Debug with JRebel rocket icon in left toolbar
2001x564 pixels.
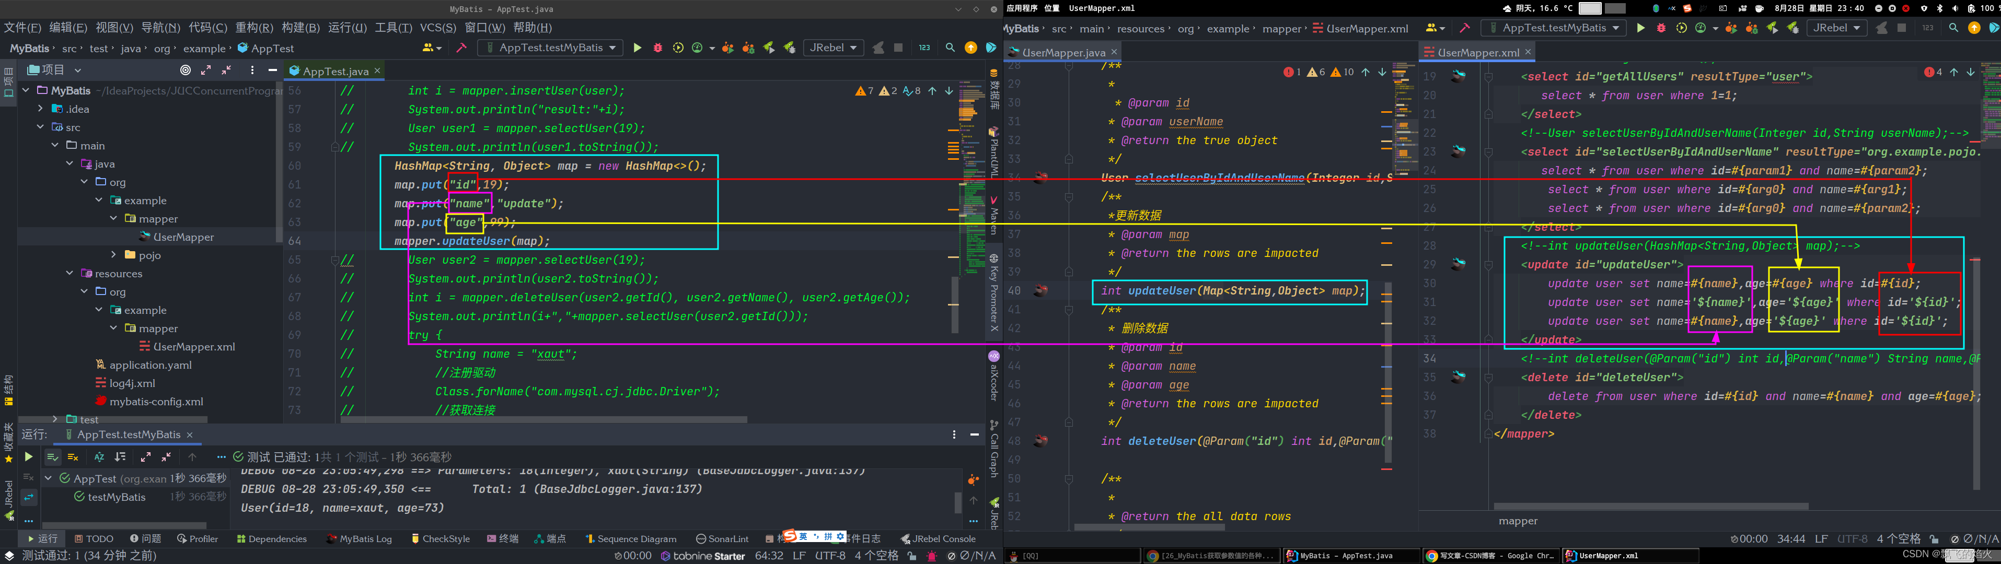click(x=790, y=48)
